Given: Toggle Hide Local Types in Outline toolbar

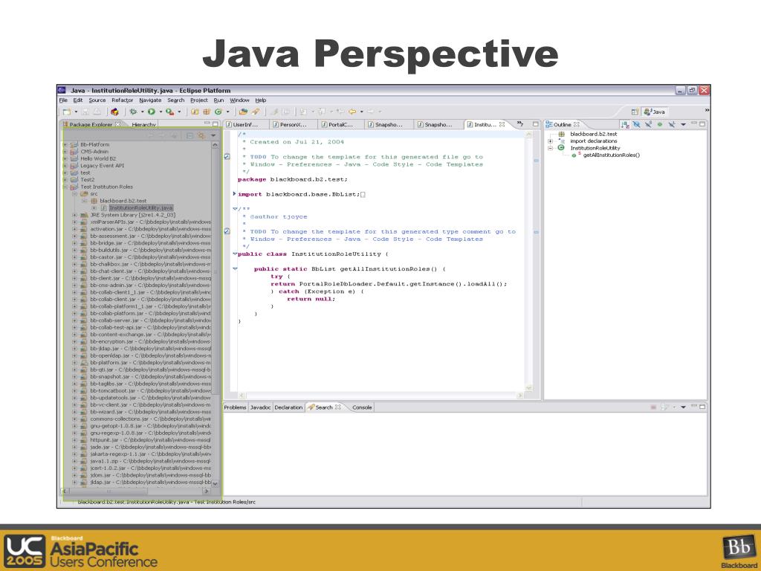Looking at the screenshot, I should pyautogui.click(x=671, y=125).
